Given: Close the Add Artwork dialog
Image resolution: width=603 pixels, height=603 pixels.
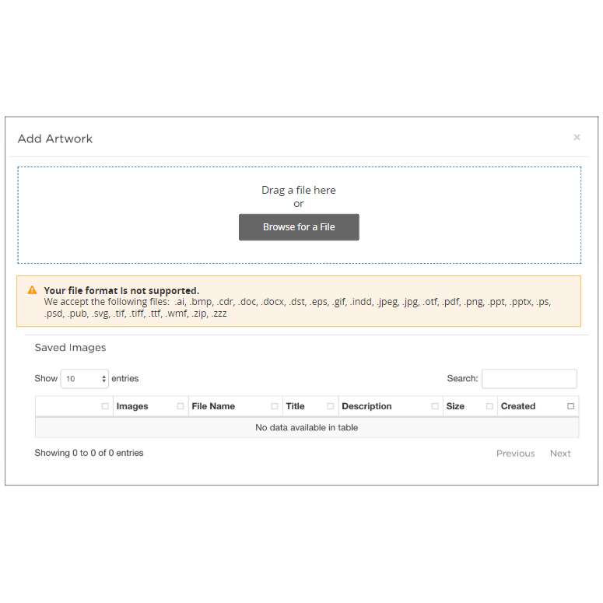Looking at the screenshot, I should (577, 138).
